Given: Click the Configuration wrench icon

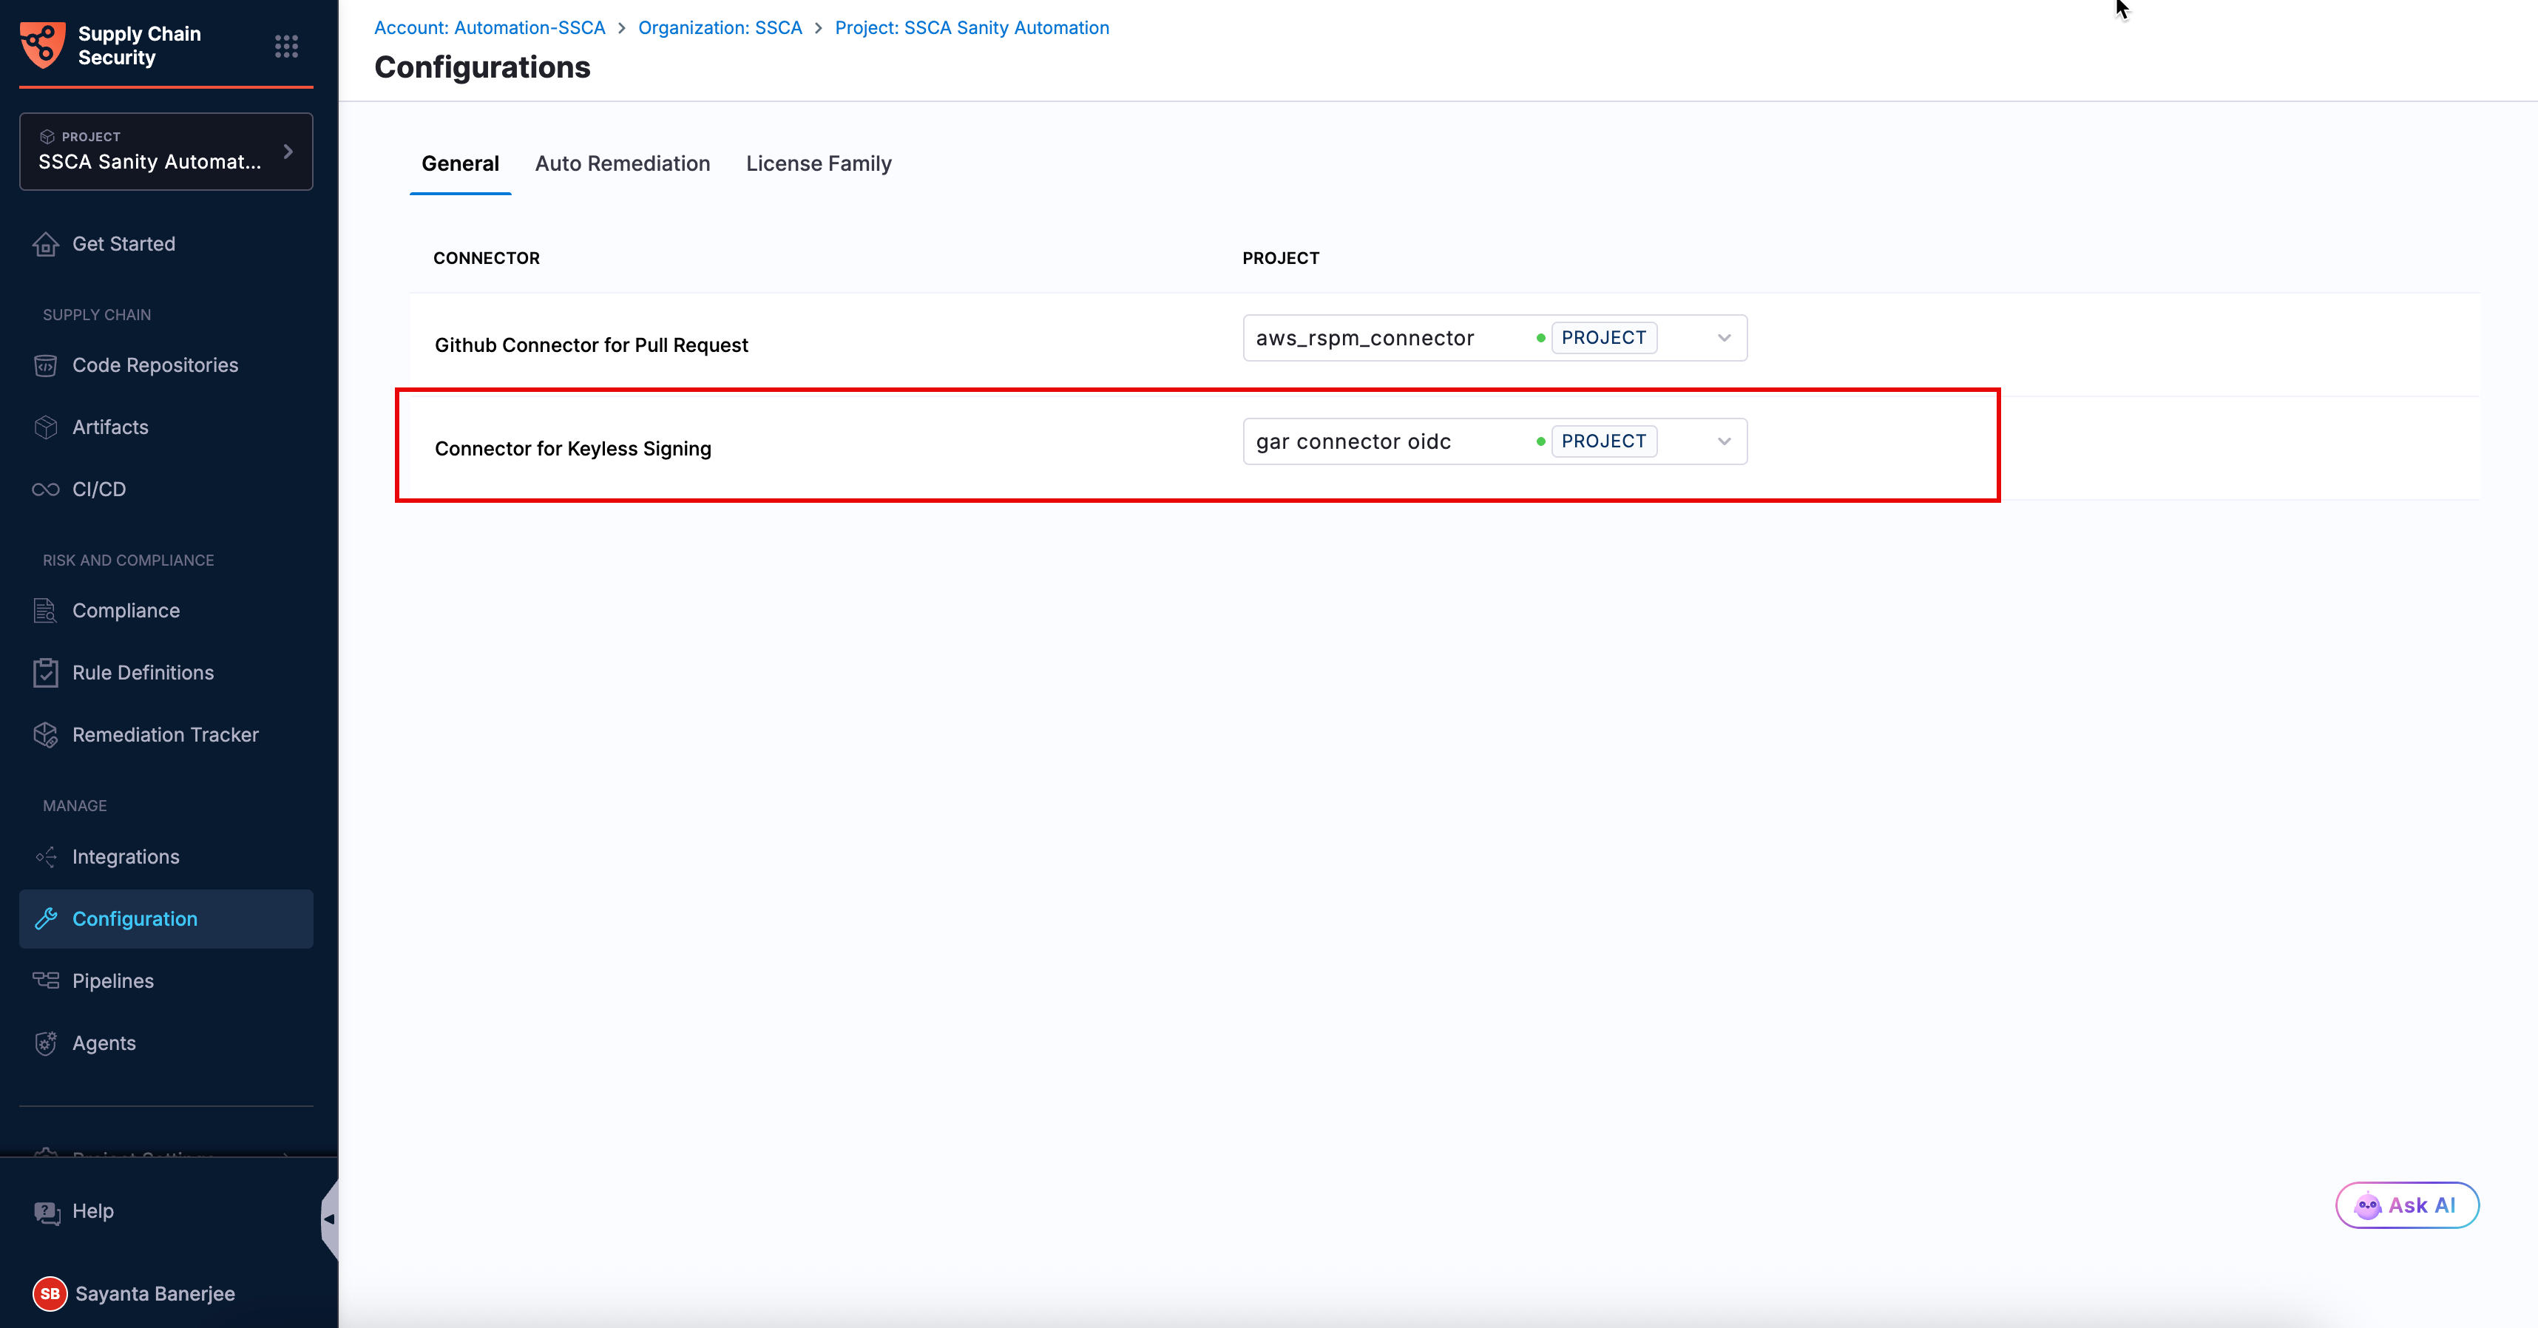Looking at the screenshot, I should click(x=45, y=919).
